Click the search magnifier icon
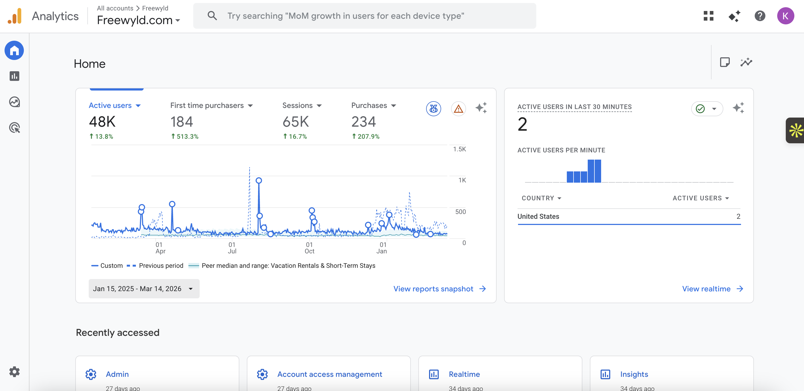 [212, 16]
